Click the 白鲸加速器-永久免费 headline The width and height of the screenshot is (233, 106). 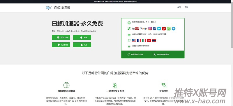[77, 23]
